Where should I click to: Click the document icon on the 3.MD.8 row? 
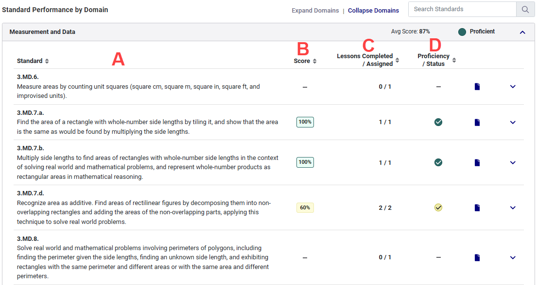tap(477, 257)
